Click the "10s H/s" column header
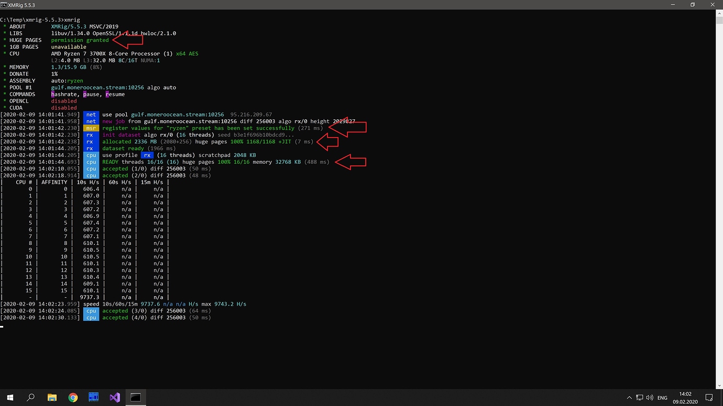Viewport: 723px width, 406px height. pos(87,183)
